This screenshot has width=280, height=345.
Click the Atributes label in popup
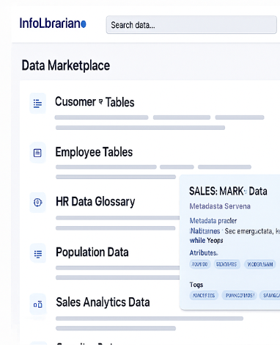(x=204, y=253)
